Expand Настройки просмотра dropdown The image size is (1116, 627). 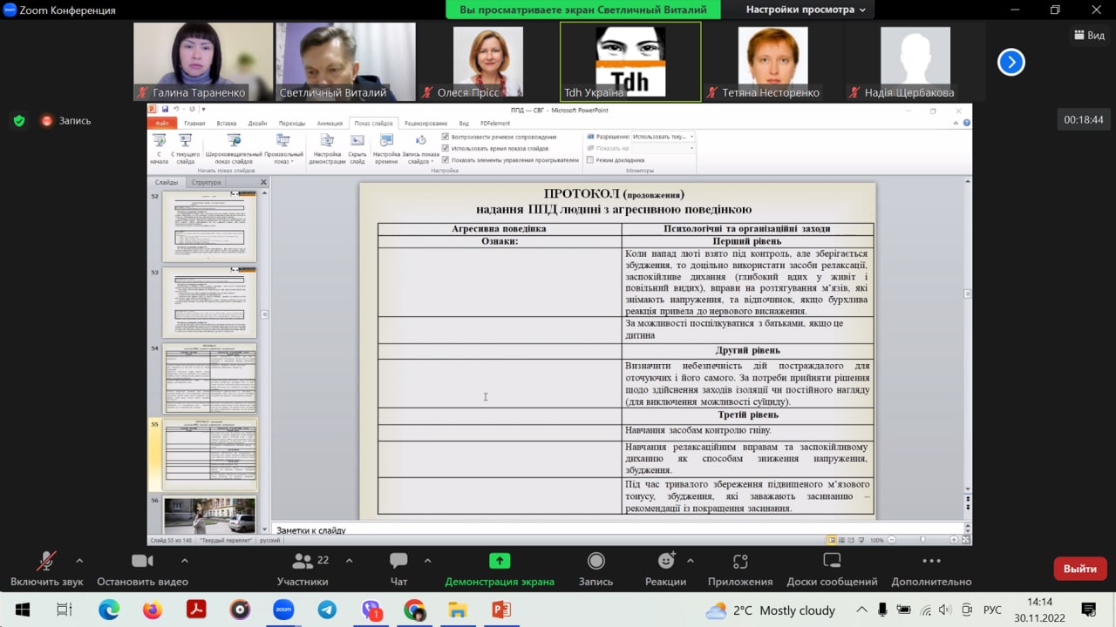tap(805, 10)
